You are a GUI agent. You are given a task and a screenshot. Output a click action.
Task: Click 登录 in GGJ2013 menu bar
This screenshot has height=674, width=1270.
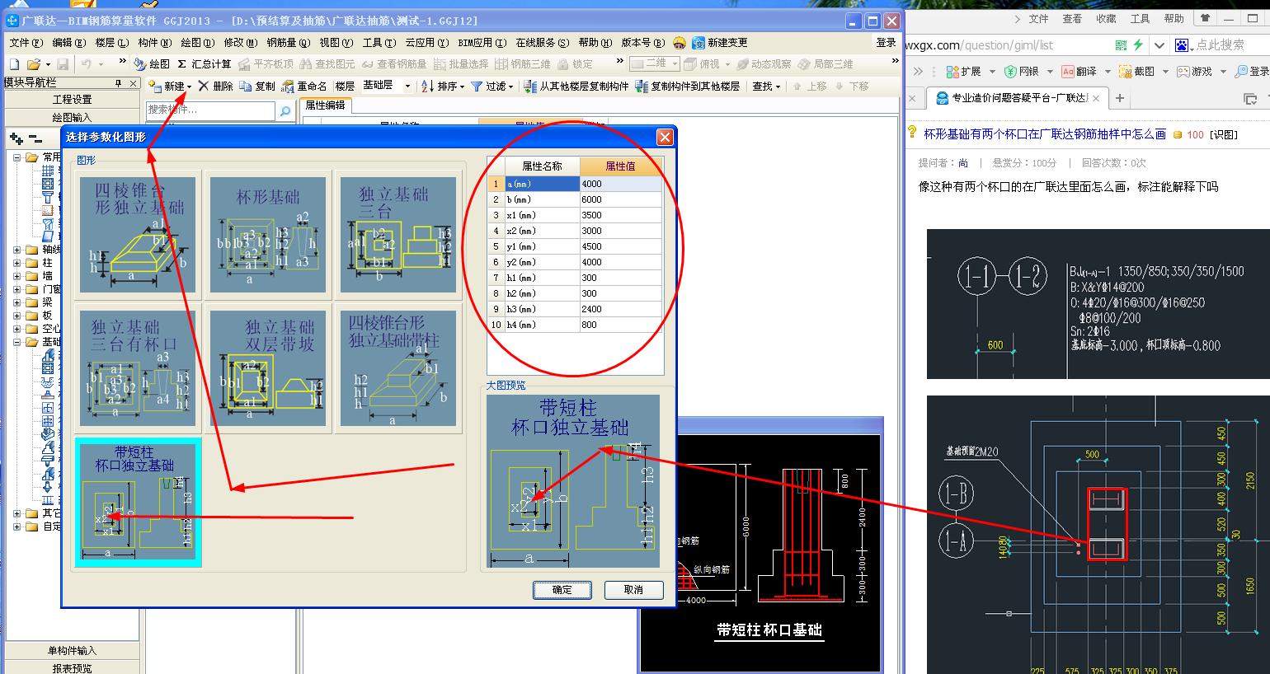pyautogui.click(x=886, y=42)
